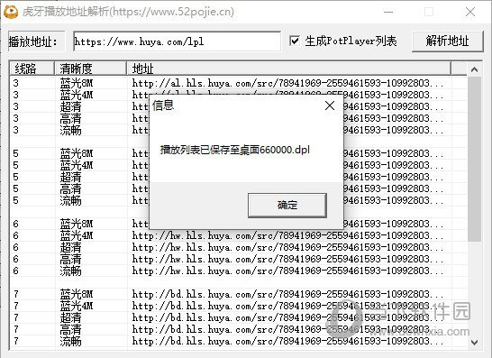Minimize the 虎牙播放地址解析 window
This screenshot has height=358, width=492.
[x=388, y=12]
